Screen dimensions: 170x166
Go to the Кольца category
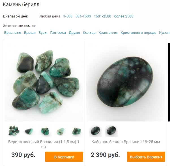point(89,33)
